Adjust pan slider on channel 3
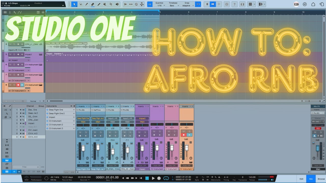 click(x=113, y=125)
